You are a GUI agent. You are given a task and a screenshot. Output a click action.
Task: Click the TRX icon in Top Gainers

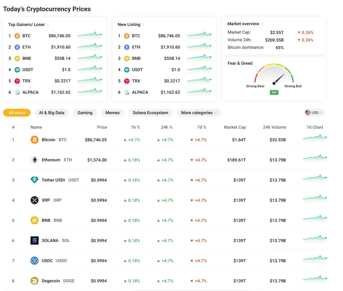(x=17, y=81)
